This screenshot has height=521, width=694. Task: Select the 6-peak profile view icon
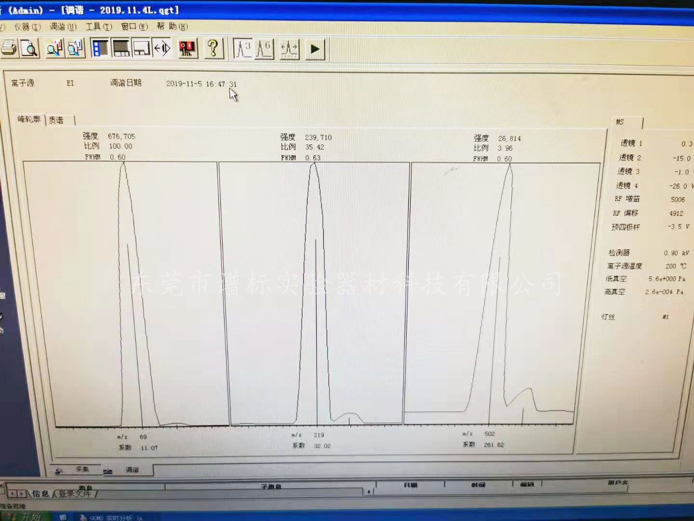264,49
